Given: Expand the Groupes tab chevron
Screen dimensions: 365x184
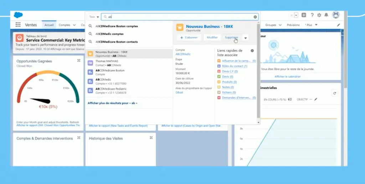Looking at the screenshot, I should click(280, 25).
